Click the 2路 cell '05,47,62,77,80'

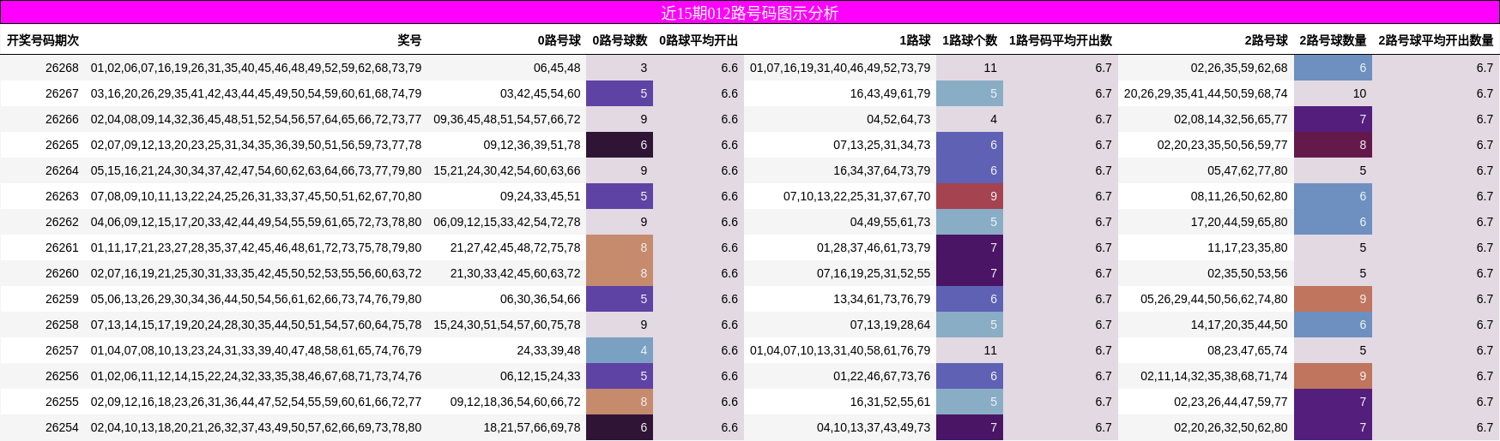coord(1248,170)
